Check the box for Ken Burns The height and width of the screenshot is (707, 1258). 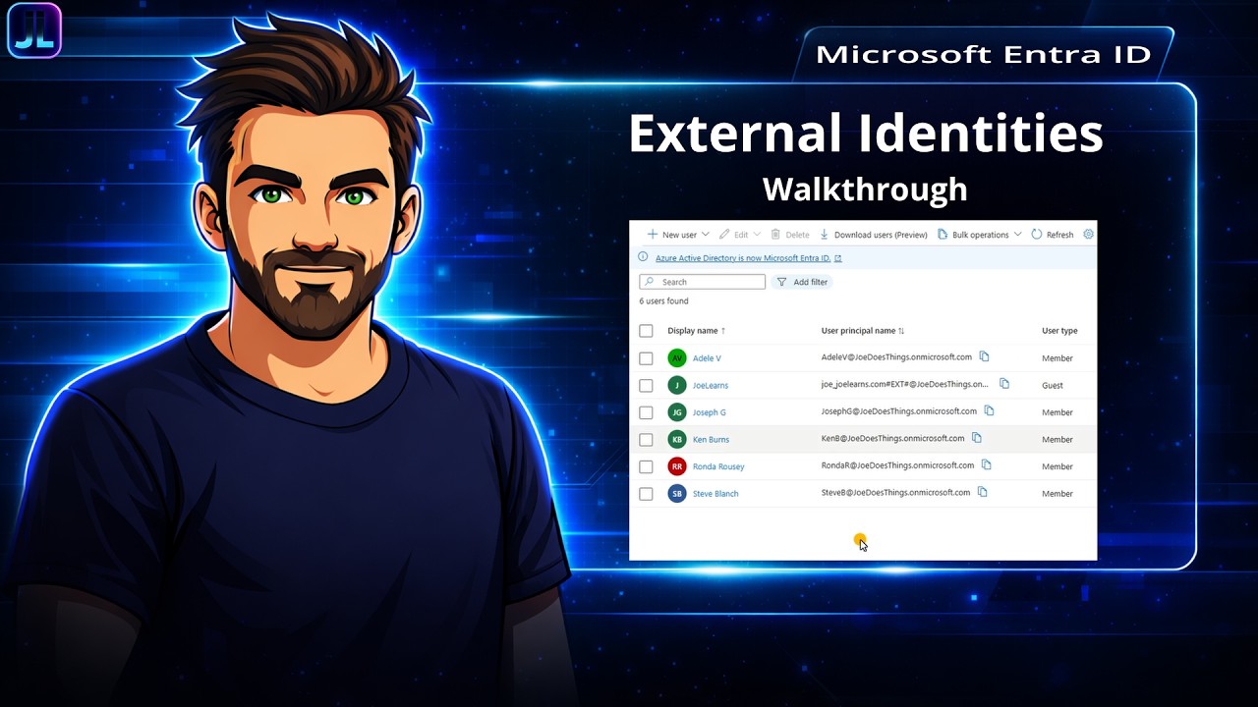coord(646,439)
